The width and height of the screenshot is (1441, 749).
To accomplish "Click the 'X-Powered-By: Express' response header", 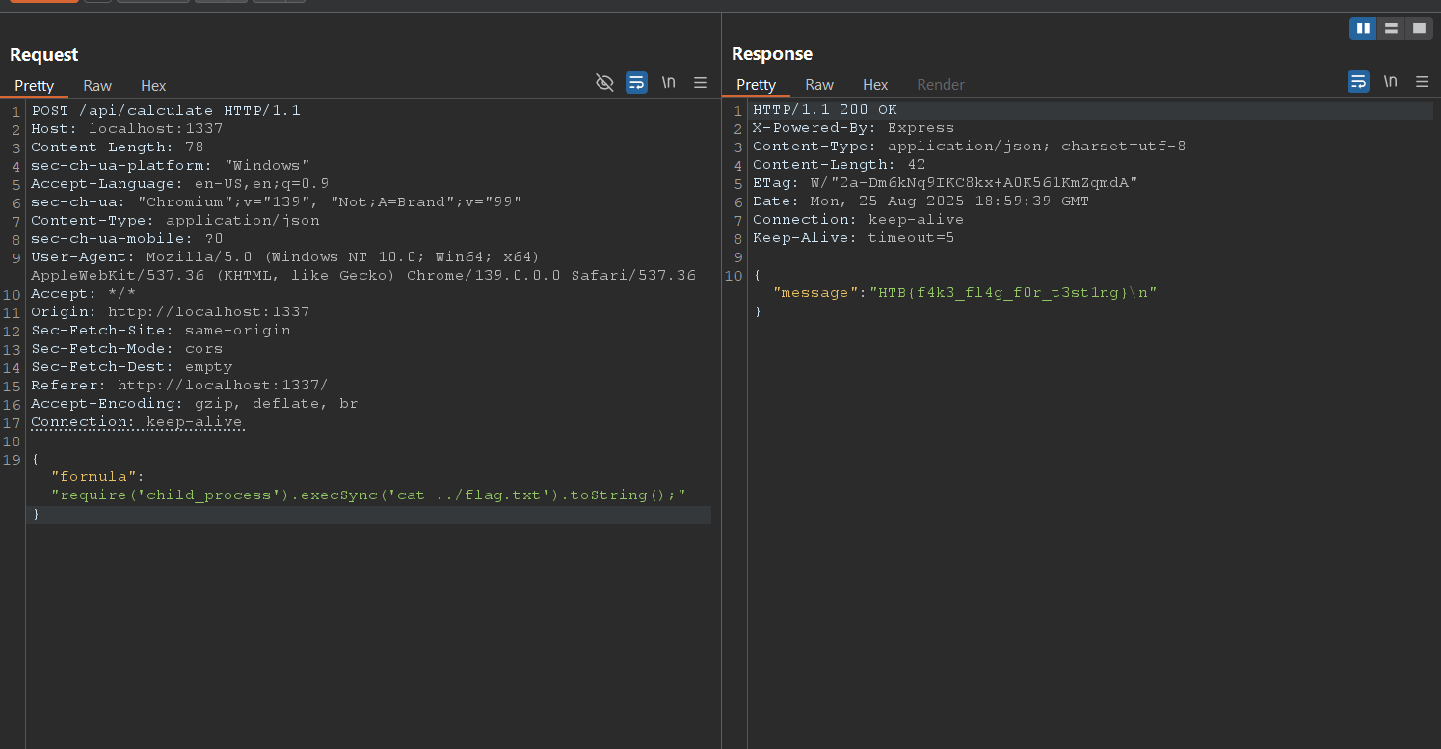I will coord(854,128).
